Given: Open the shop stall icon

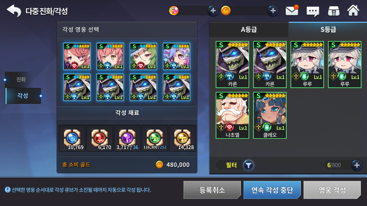Looking at the screenshot, I should pos(333,11).
